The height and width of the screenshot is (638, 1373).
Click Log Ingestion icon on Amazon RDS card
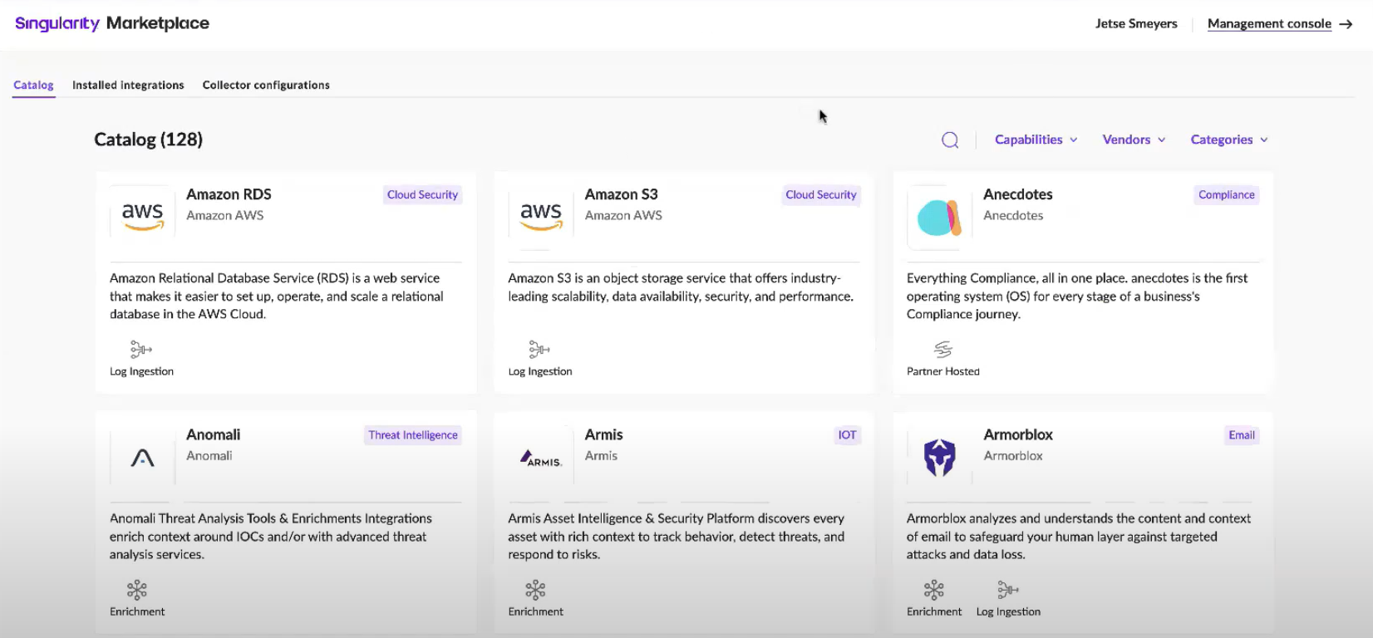click(x=141, y=349)
